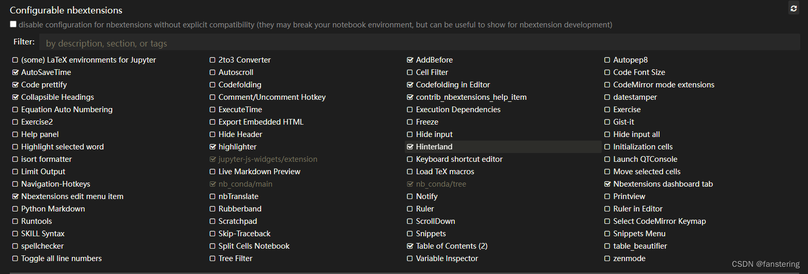Tick the disable configuration compatibility checkbox
This screenshot has width=808, height=274.
(13, 24)
